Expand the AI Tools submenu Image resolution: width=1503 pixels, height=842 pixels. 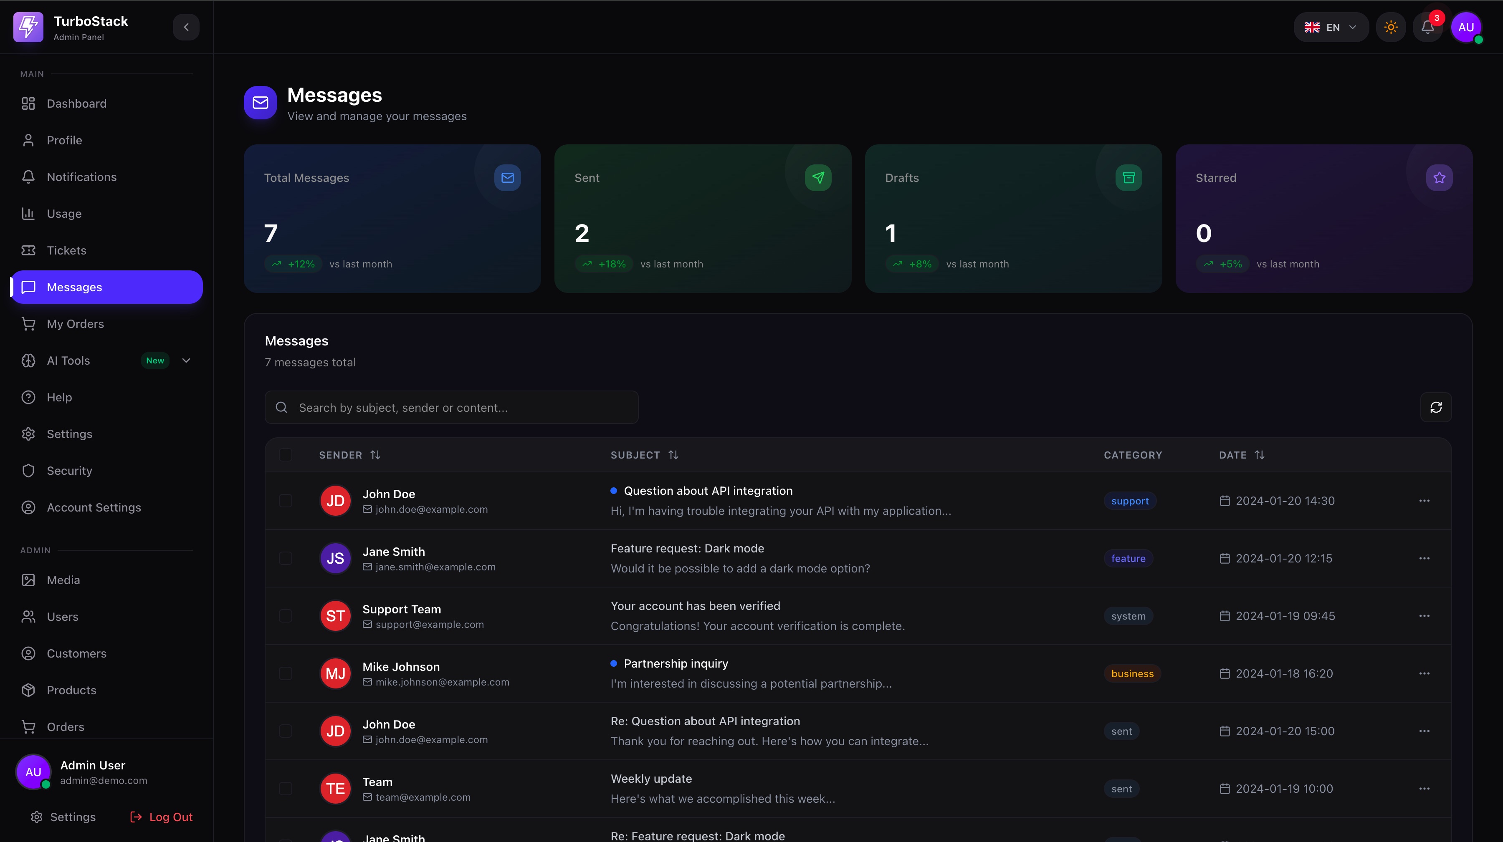[186, 360]
